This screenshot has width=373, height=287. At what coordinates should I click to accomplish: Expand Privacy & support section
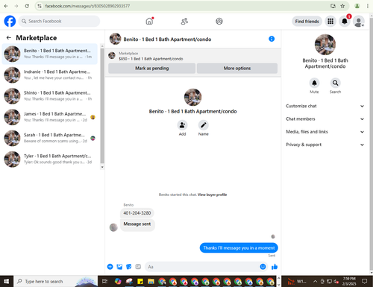325,145
